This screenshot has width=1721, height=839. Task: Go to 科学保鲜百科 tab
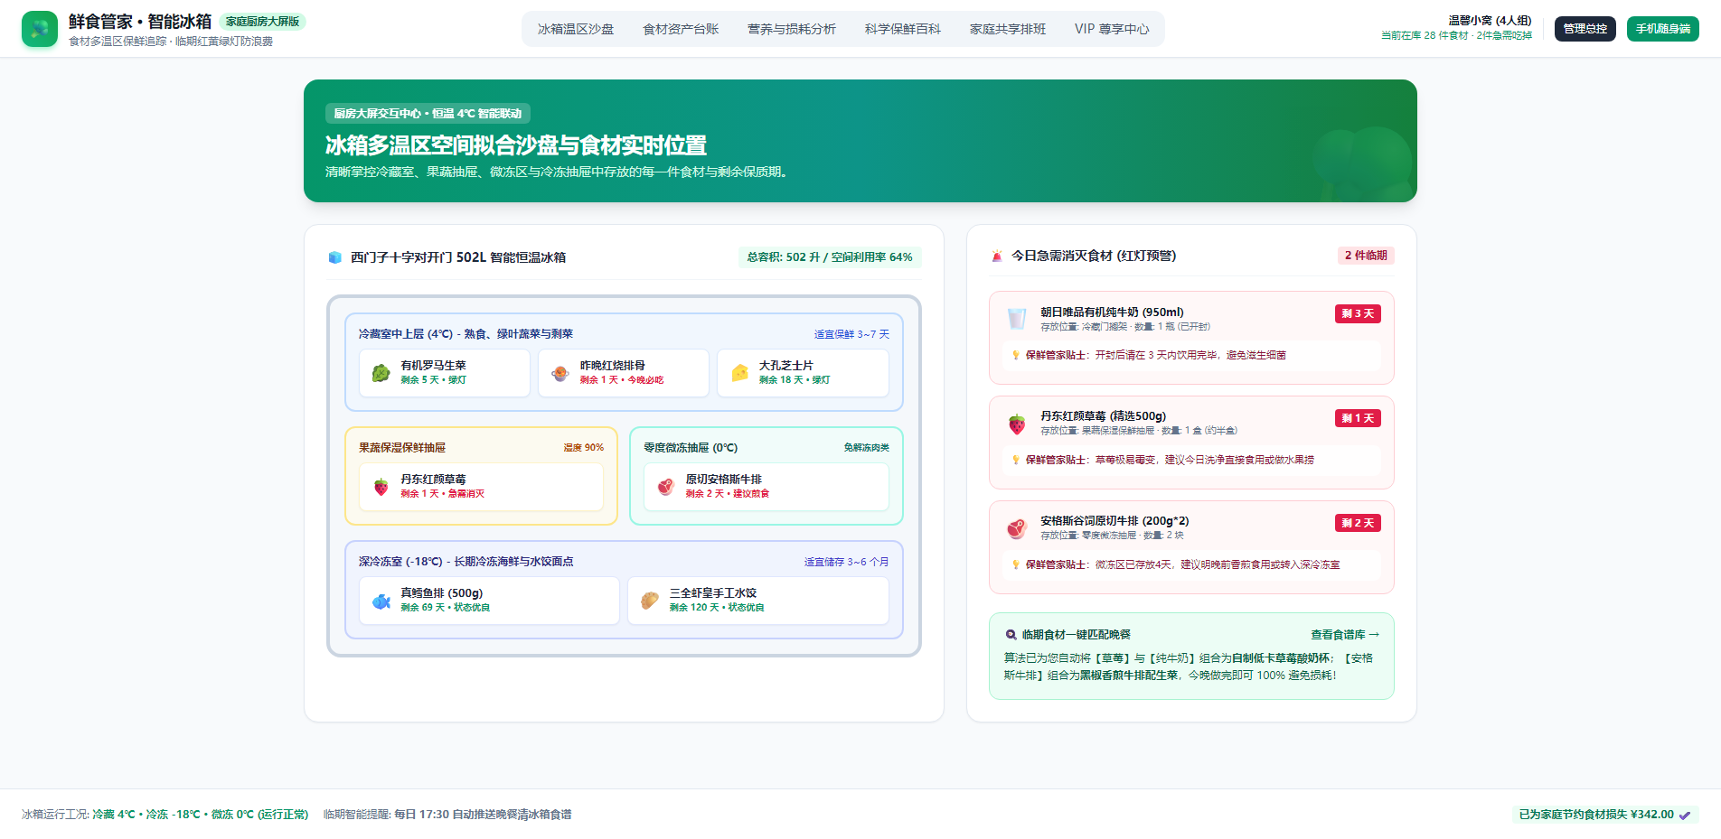(903, 29)
